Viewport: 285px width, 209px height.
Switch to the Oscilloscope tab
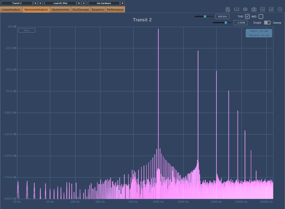[x=81, y=10]
